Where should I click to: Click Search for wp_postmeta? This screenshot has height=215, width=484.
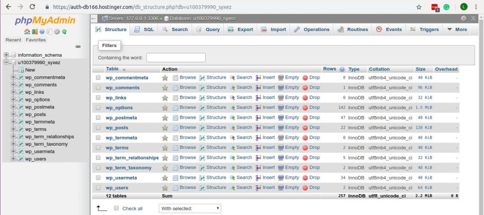pos(241,117)
